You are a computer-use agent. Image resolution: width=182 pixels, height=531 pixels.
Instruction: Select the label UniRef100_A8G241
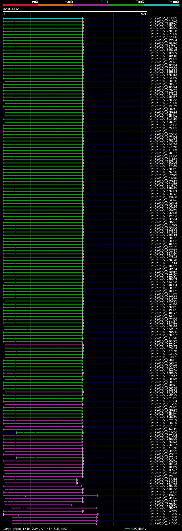163,109
